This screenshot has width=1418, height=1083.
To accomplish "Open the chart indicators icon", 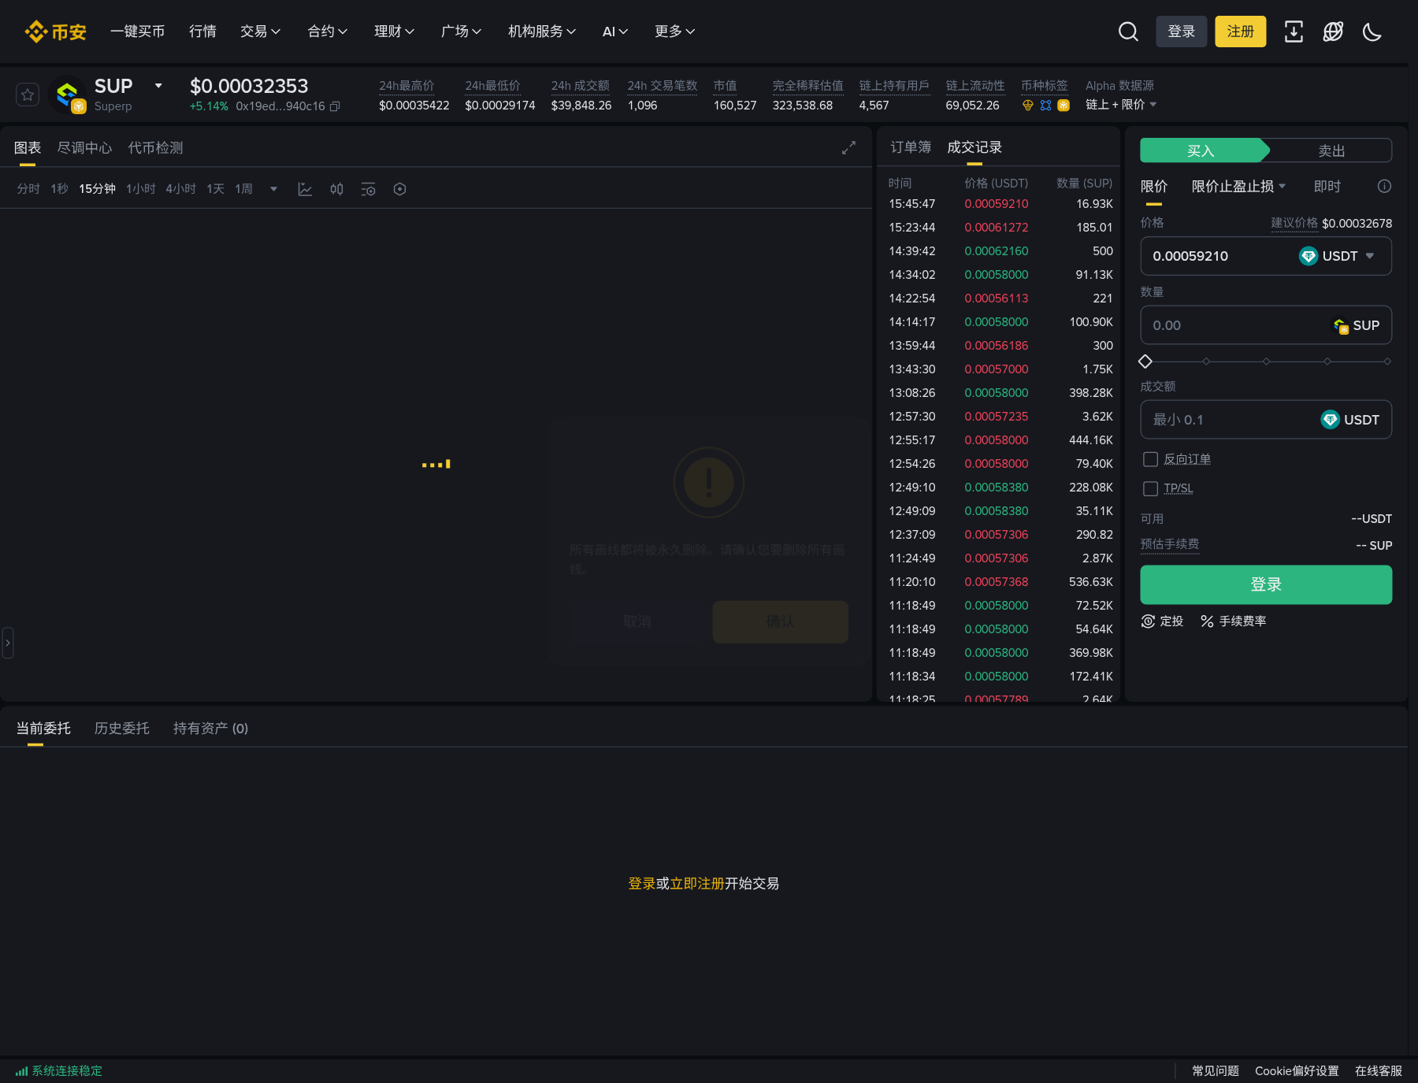I will click(x=305, y=189).
